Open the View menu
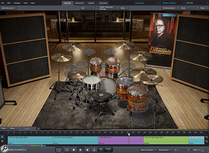The width and height of the screenshot is (209, 153). (26, 3)
